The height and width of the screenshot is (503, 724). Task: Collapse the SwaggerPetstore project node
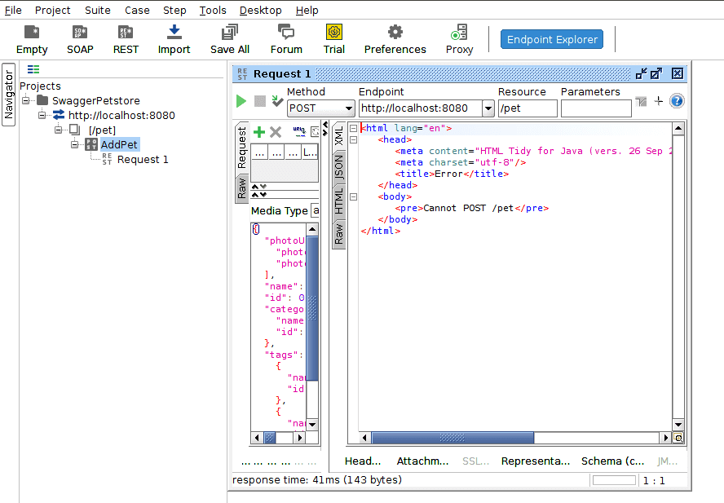[x=25, y=101]
